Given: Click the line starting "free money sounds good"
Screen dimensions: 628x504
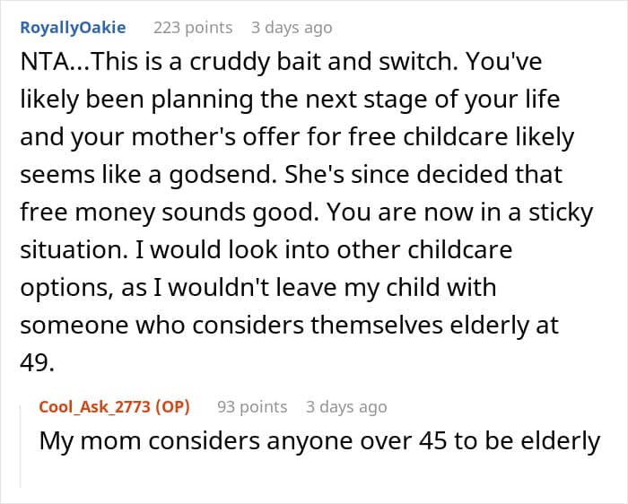Looking at the screenshot, I should (307, 213).
